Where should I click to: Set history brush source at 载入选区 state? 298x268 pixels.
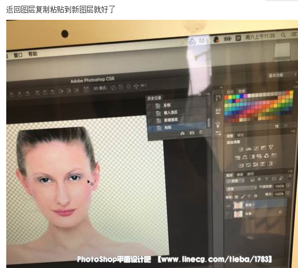coord(150,114)
